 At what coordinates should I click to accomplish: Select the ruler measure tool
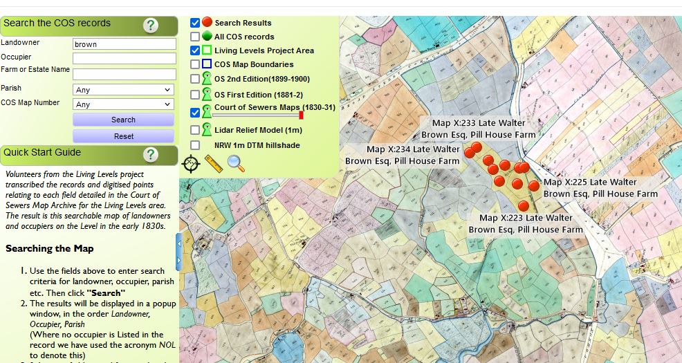click(x=213, y=164)
